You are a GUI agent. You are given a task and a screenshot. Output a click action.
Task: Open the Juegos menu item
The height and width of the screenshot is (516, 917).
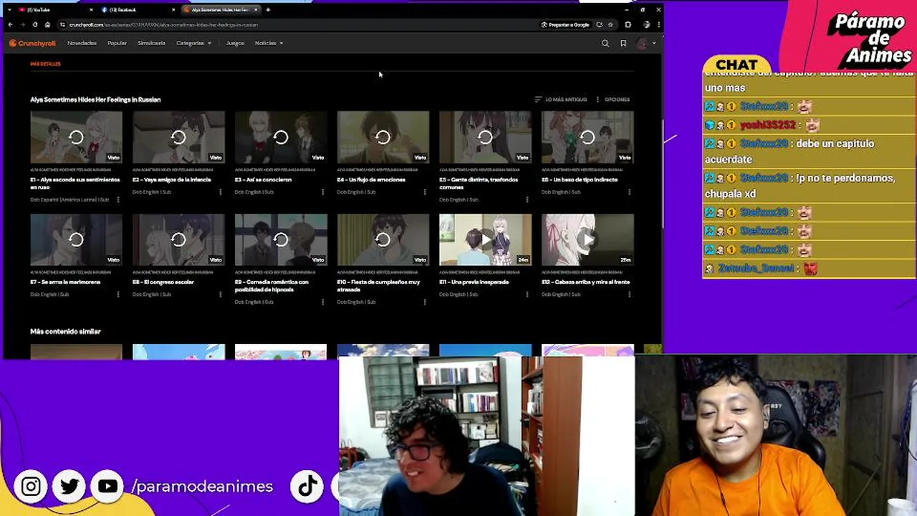[x=235, y=43]
